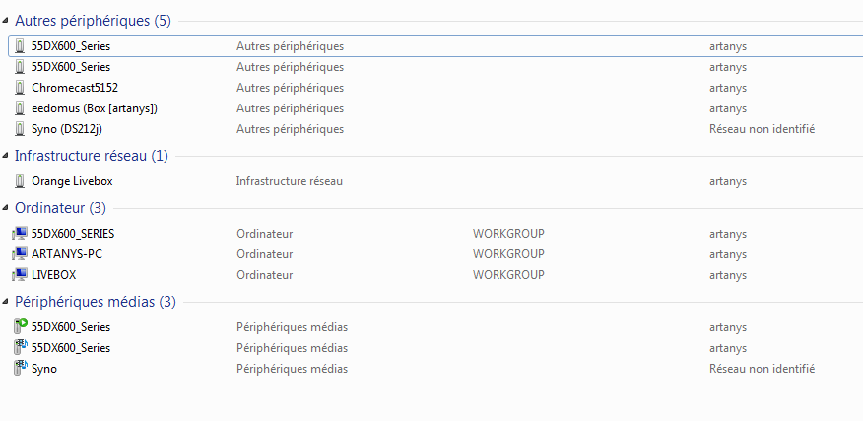
Task: Select the Syno name under Périphériques médias
Action: 44,369
